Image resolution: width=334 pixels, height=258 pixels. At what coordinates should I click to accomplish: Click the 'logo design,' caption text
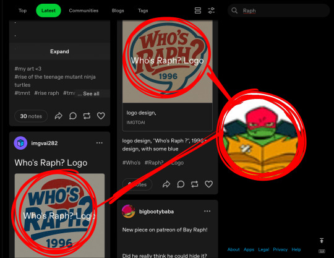pyautogui.click(x=141, y=113)
